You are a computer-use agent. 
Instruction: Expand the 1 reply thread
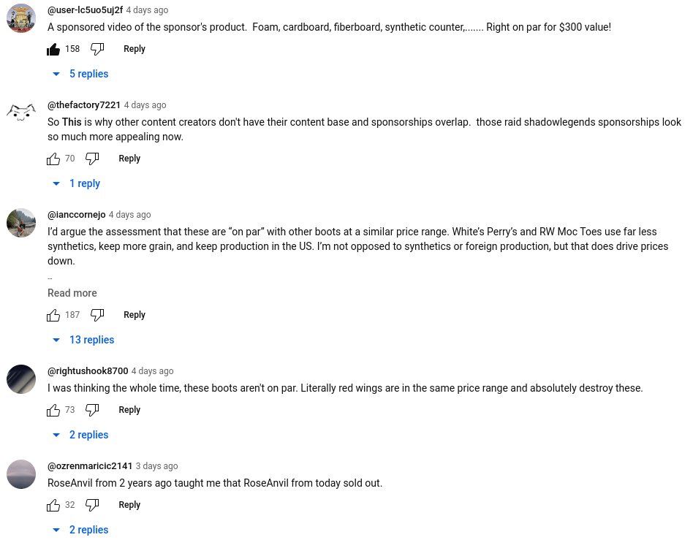pyautogui.click(x=77, y=183)
